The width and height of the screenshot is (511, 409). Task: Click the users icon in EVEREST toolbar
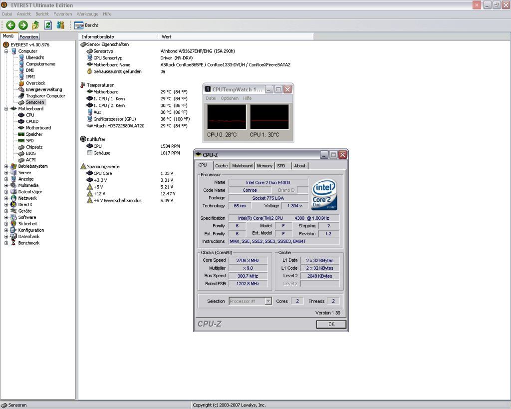[x=60, y=25]
